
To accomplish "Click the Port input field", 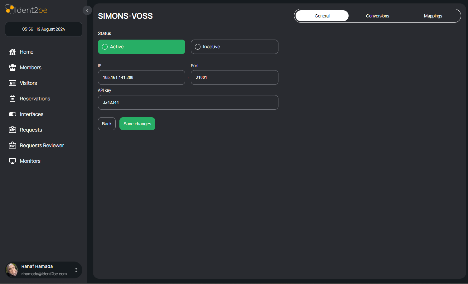I will (234, 77).
